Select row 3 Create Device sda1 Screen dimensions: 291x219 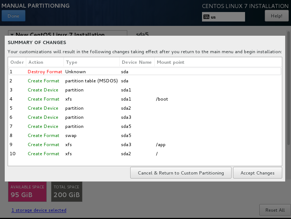pos(145,90)
